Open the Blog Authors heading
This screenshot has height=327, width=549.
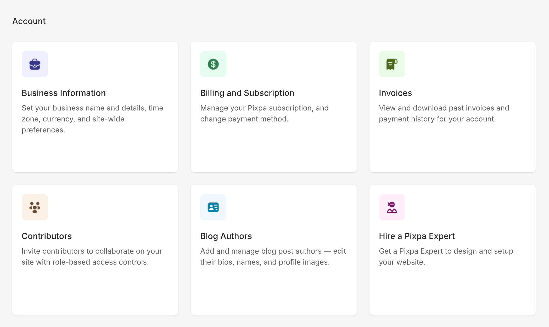tap(226, 236)
